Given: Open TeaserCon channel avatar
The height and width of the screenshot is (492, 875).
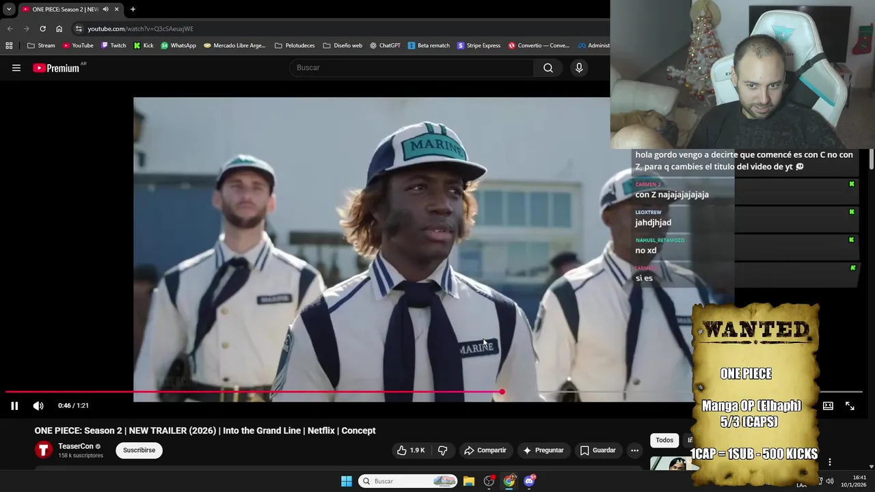Looking at the screenshot, I should (x=44, y=450).
